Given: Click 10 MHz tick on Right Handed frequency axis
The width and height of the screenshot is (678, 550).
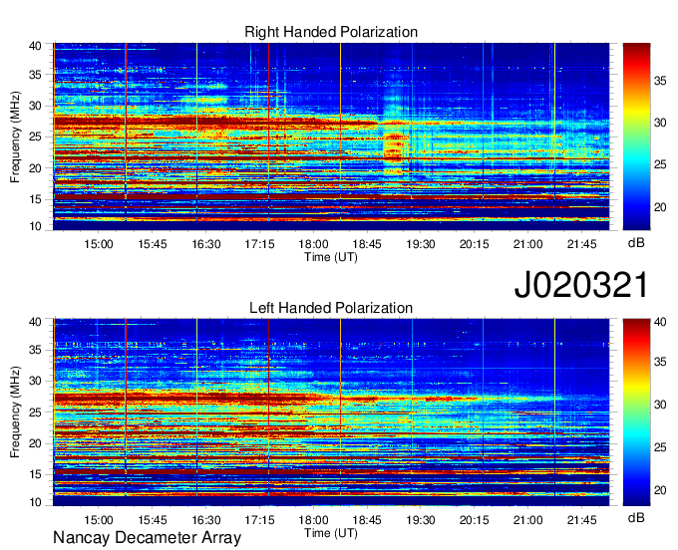Looking at the screenshot, I should coord(35,226).
